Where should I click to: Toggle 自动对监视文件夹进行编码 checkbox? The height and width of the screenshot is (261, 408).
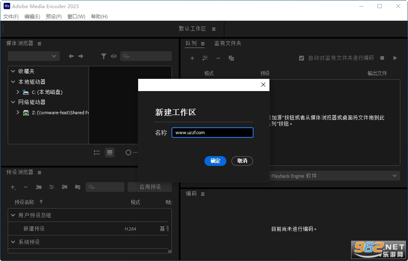pos(302,58)
